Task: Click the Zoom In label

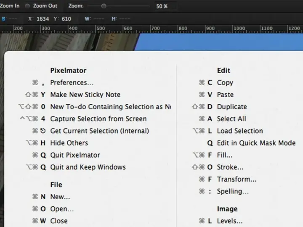Action: click(10, 6)
